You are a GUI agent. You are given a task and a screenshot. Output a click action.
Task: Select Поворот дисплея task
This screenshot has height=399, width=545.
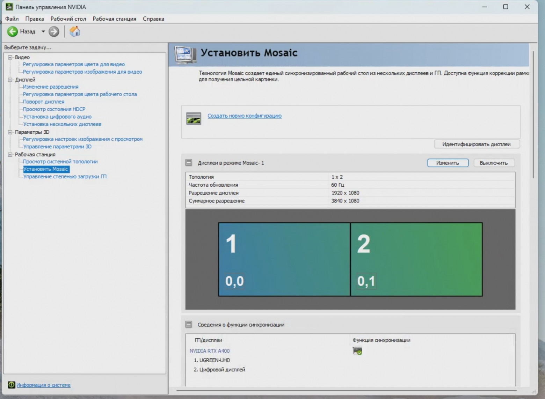(44, 102)
